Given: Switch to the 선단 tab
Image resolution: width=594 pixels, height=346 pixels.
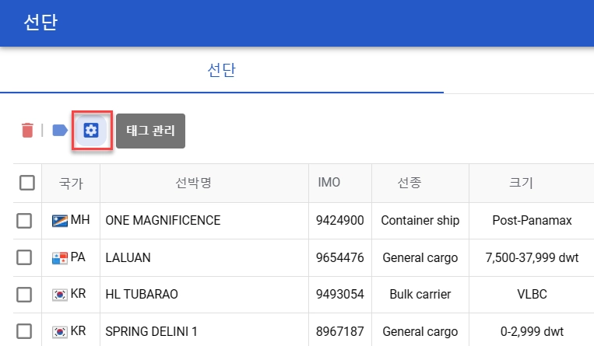Looking at the screenshot, I should (x=222, y=71).
